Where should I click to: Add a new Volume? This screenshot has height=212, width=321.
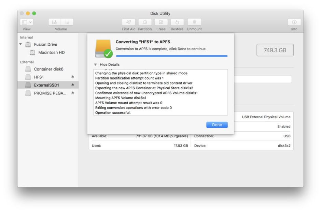[54, 22]
